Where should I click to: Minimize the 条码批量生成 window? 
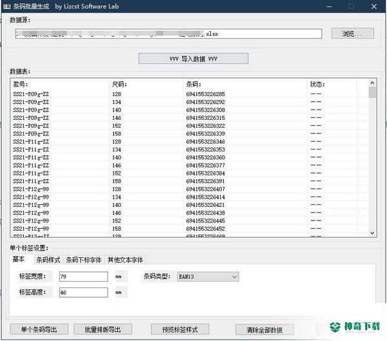[329, 6]
